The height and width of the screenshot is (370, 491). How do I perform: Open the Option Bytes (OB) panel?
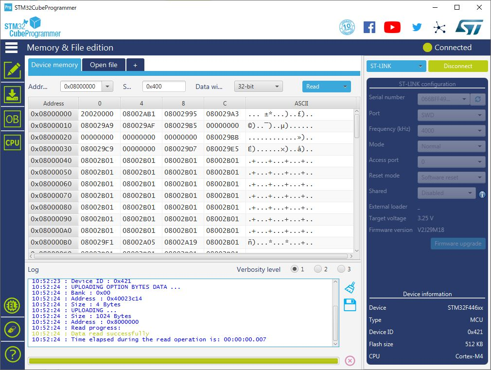tap(12, 119)
